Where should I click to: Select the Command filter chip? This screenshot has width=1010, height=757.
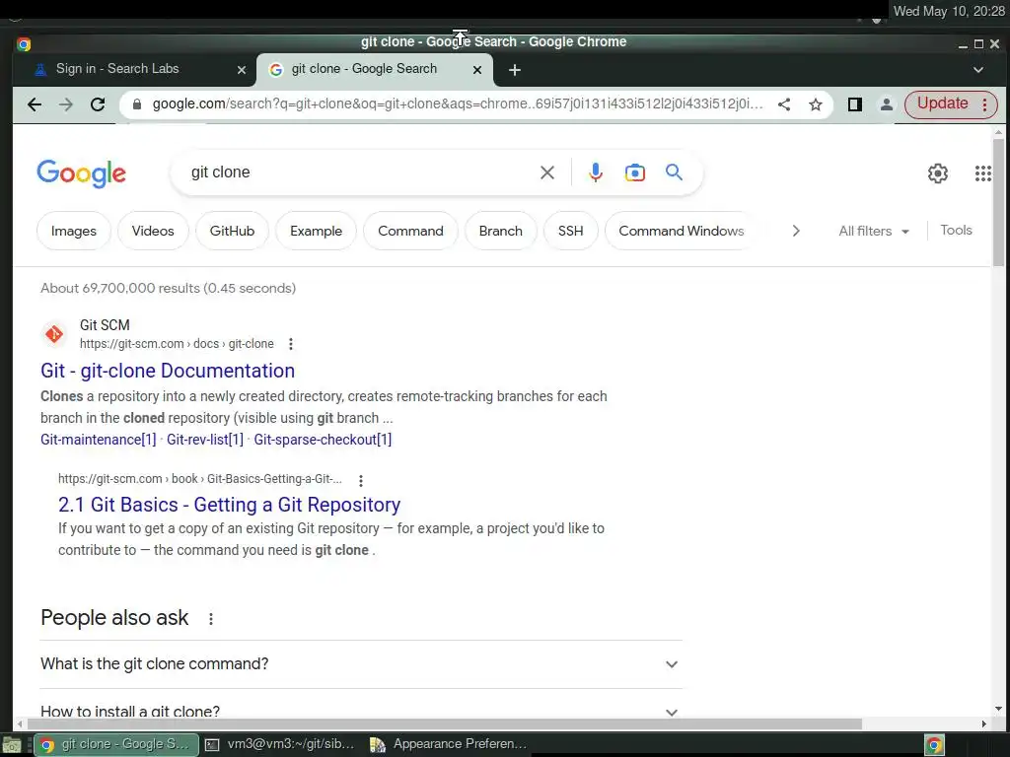(x=410, y=231)
